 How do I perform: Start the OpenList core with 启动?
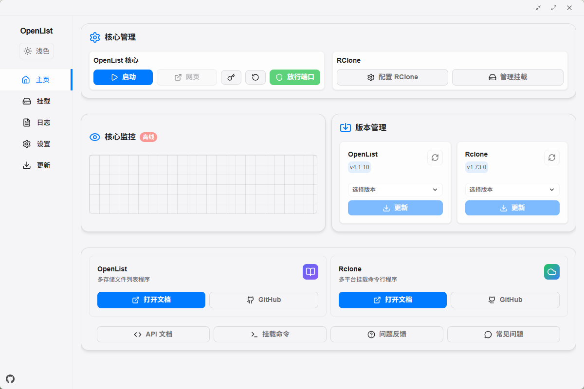(x=123, y=77)
